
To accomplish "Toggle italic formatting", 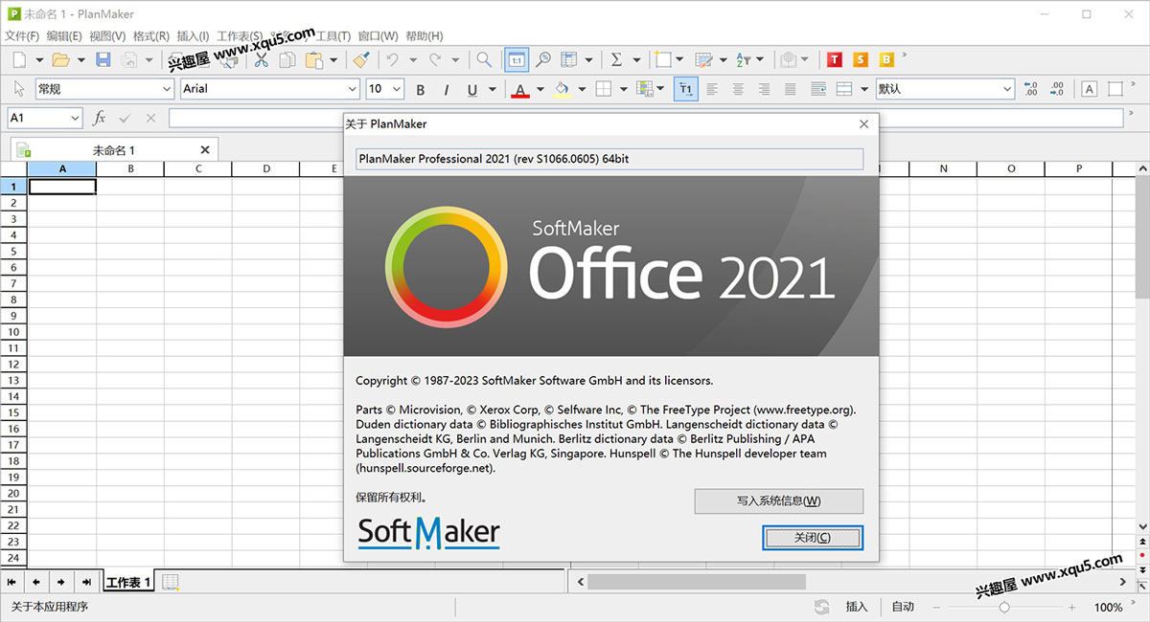I will point(446,89).
